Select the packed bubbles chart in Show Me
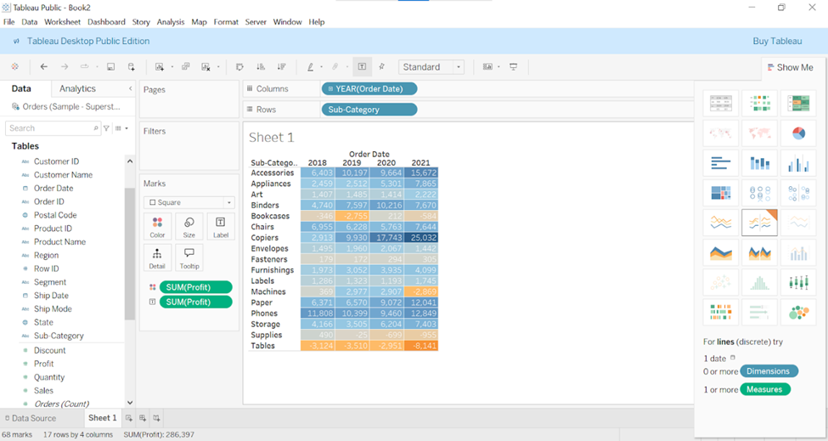Viewport: 828px width, 441px height. coord(798,312)
